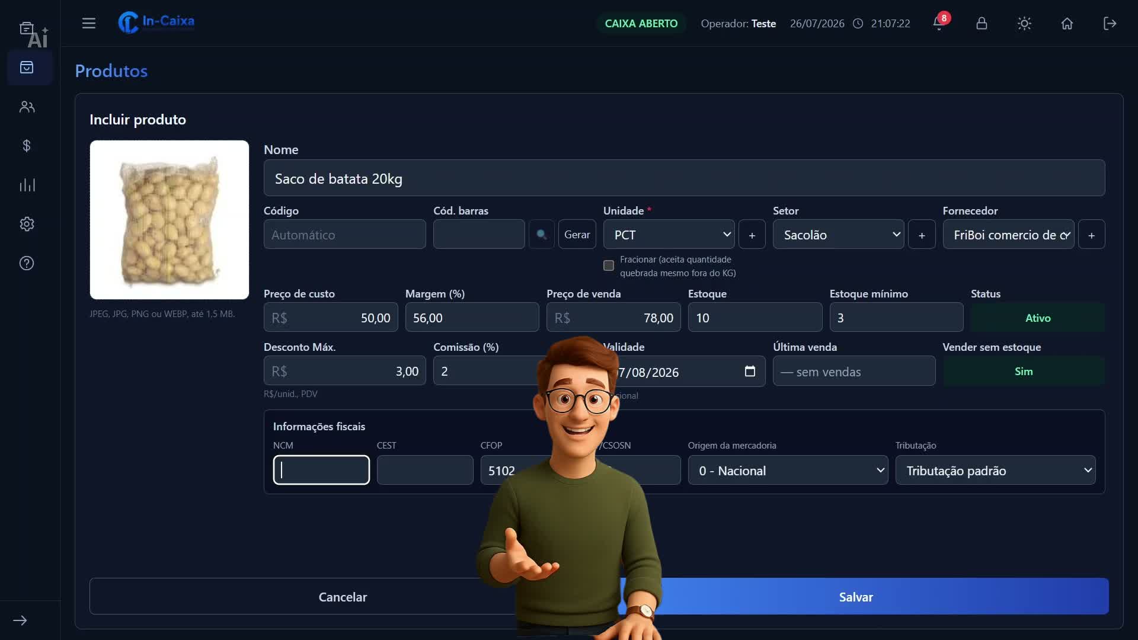Add new unit with plus beside Unidade
Image resolution: width=1138 pixels, height=640 pixels.
pos(752,235)
